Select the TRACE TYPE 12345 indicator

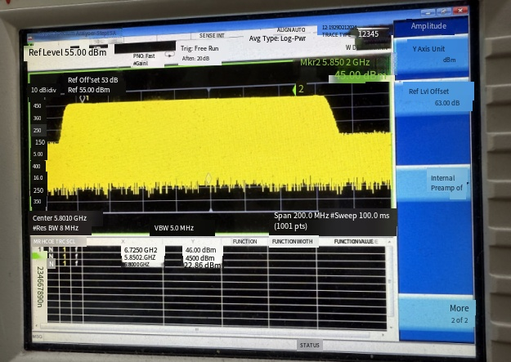[x=350, y=34]
